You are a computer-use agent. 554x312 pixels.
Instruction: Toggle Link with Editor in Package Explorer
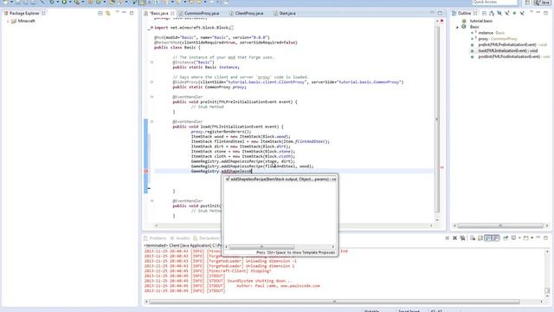click(108, 13)
